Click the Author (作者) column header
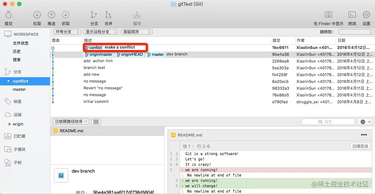The width and height of the screenshot is (375, 194). point(301,40)
